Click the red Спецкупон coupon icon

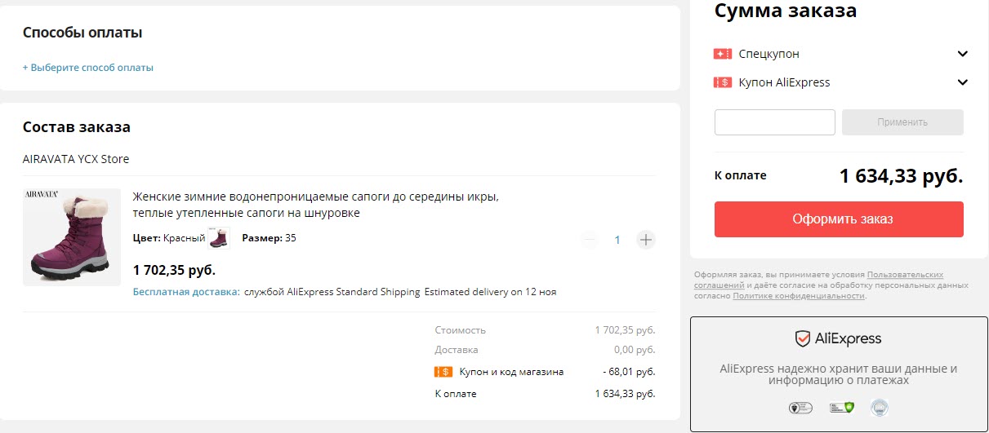pos(722,54)
